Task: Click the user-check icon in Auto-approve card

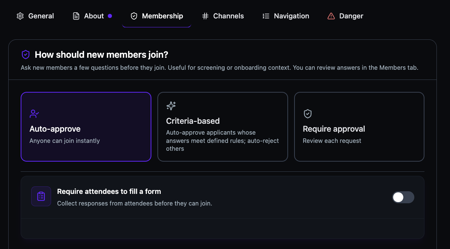Action: [34, 114]
